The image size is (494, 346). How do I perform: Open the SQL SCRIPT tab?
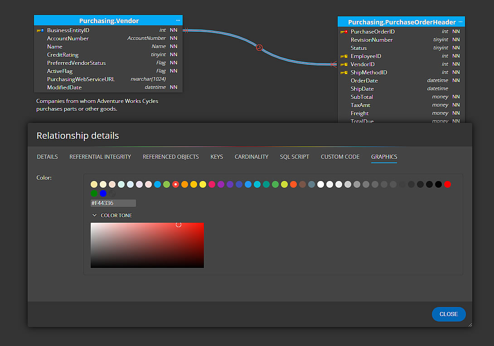tap(294, 156)
